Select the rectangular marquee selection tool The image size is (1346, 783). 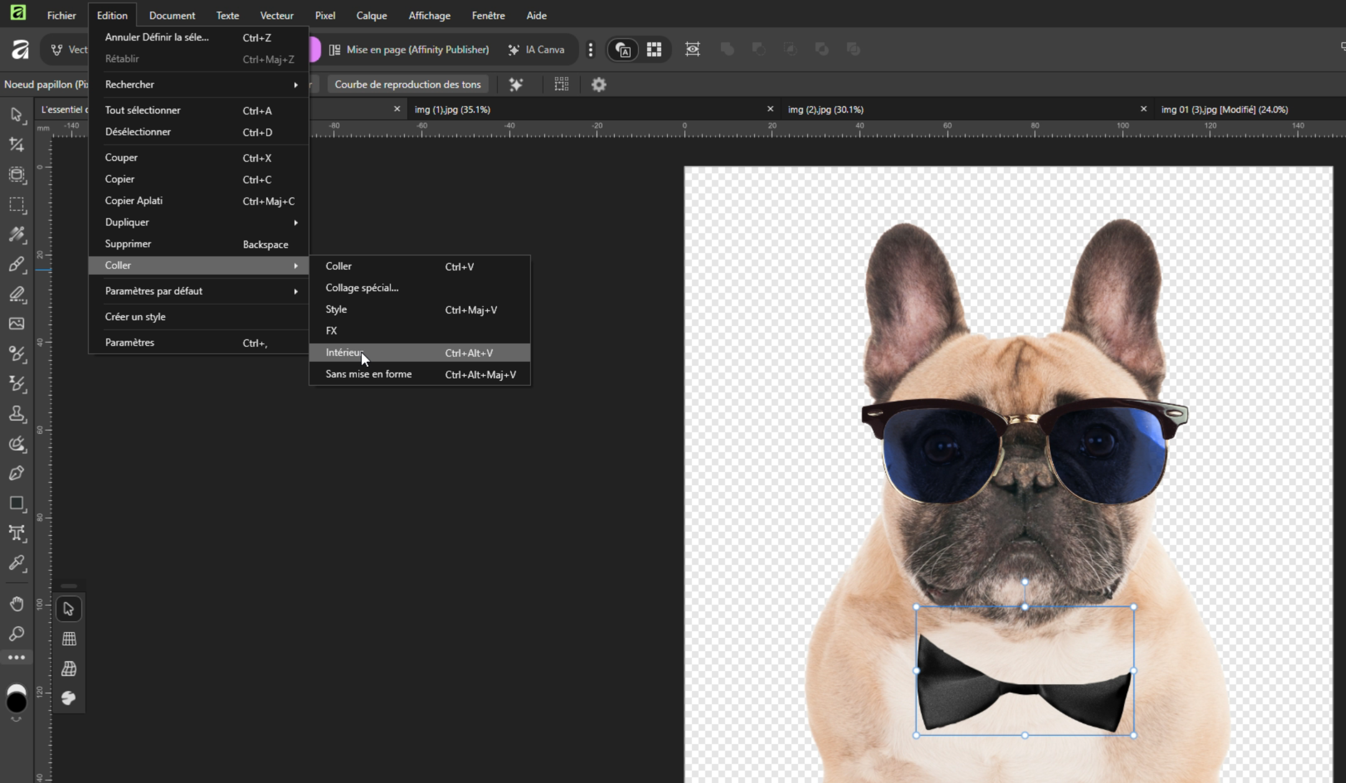[17, 205]
